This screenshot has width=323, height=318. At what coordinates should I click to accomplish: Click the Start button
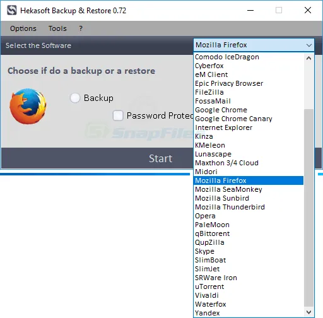tap(160, 158)
